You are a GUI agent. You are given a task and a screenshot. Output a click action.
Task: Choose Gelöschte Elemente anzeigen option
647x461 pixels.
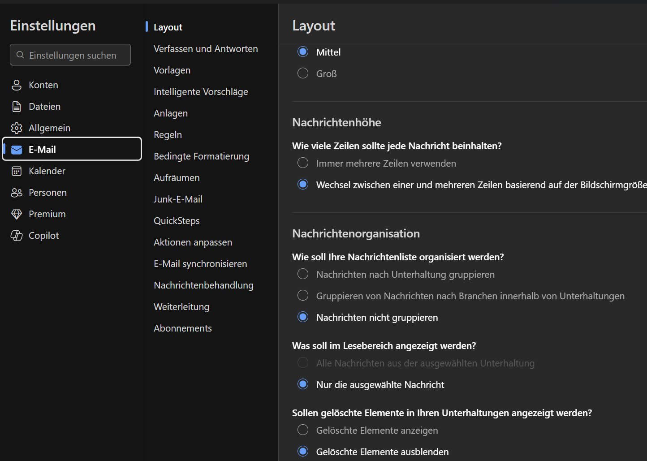[303, 430]
